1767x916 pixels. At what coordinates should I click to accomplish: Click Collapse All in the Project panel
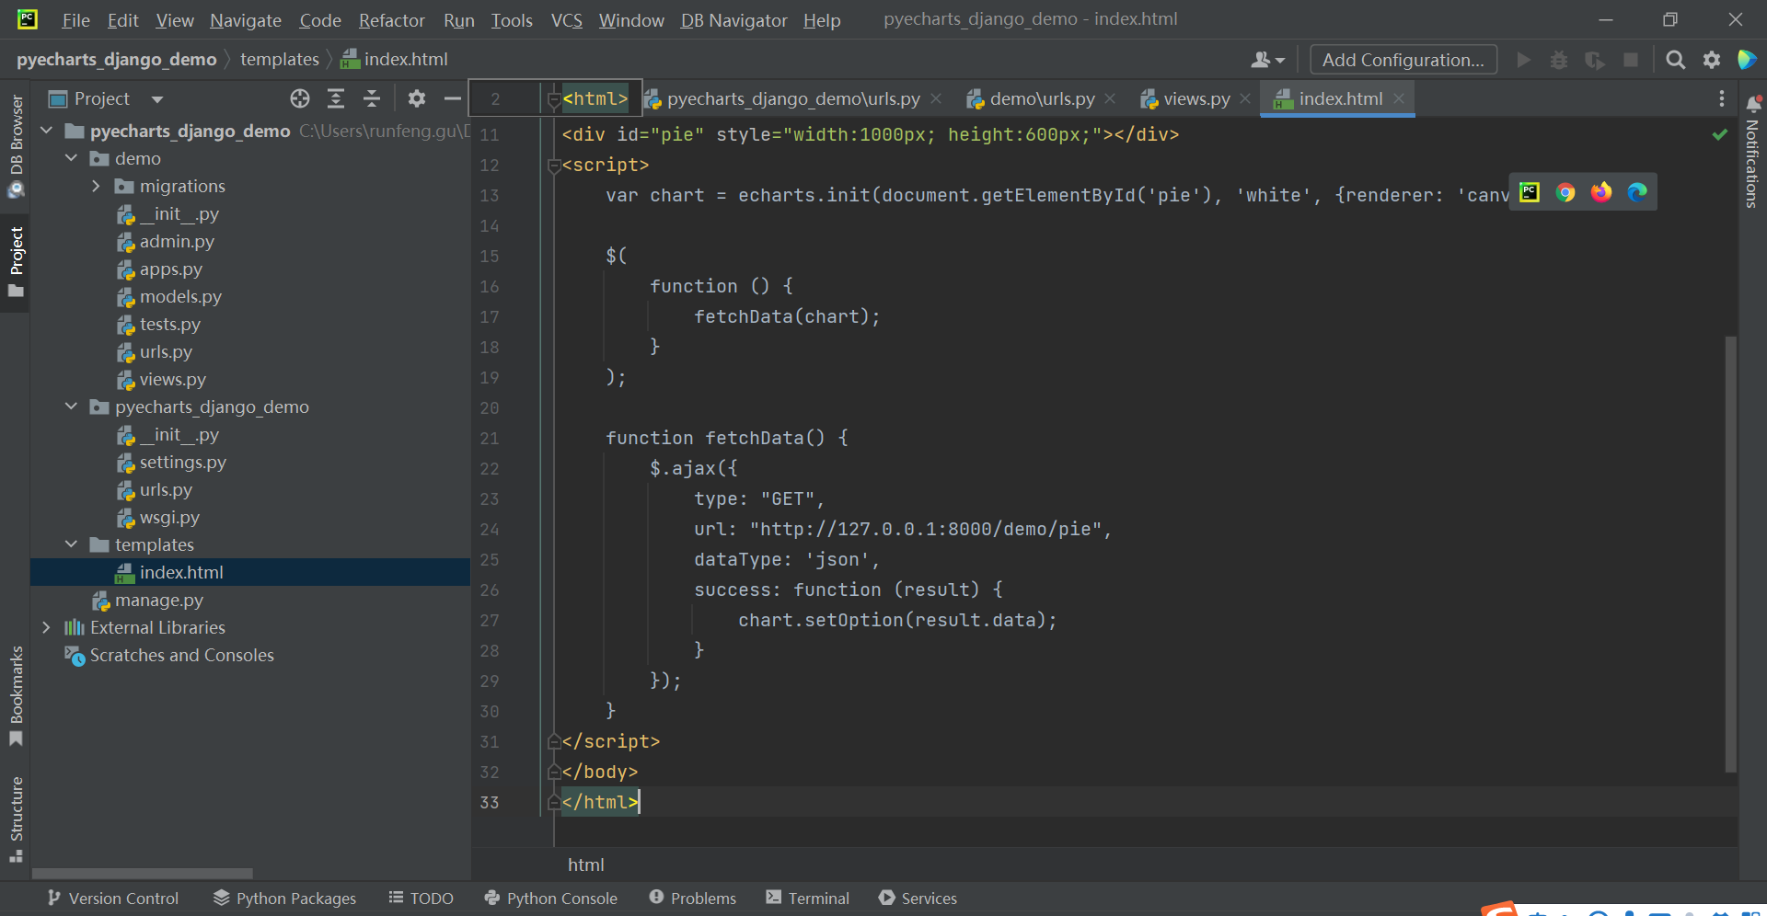pos(372,98)
